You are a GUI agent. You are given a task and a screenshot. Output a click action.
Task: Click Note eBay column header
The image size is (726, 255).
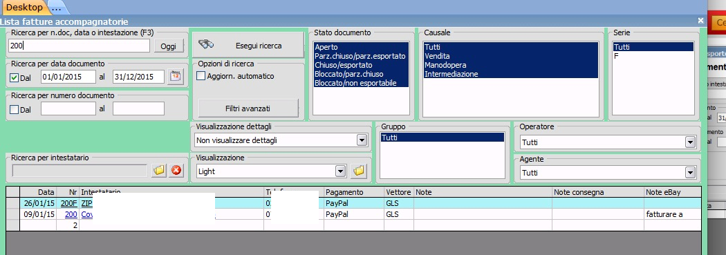point(673,192)
